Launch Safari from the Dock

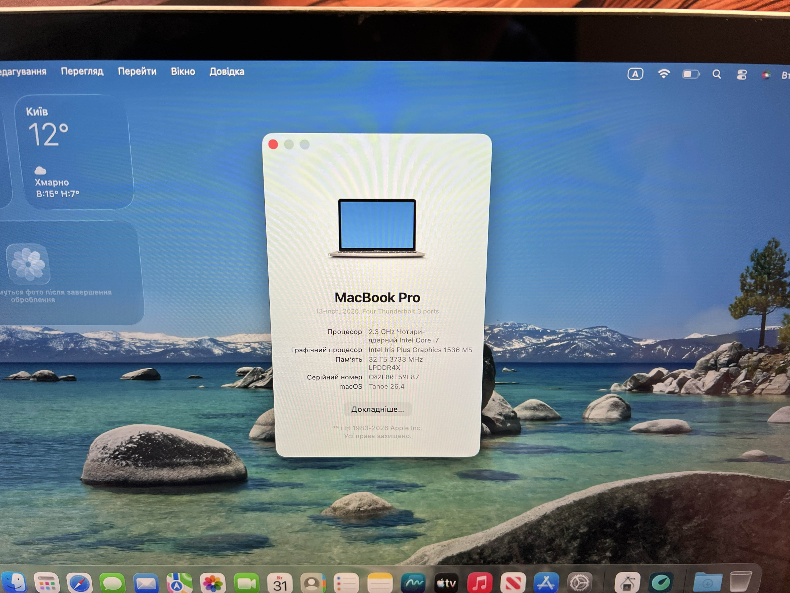tap(79, 583)
